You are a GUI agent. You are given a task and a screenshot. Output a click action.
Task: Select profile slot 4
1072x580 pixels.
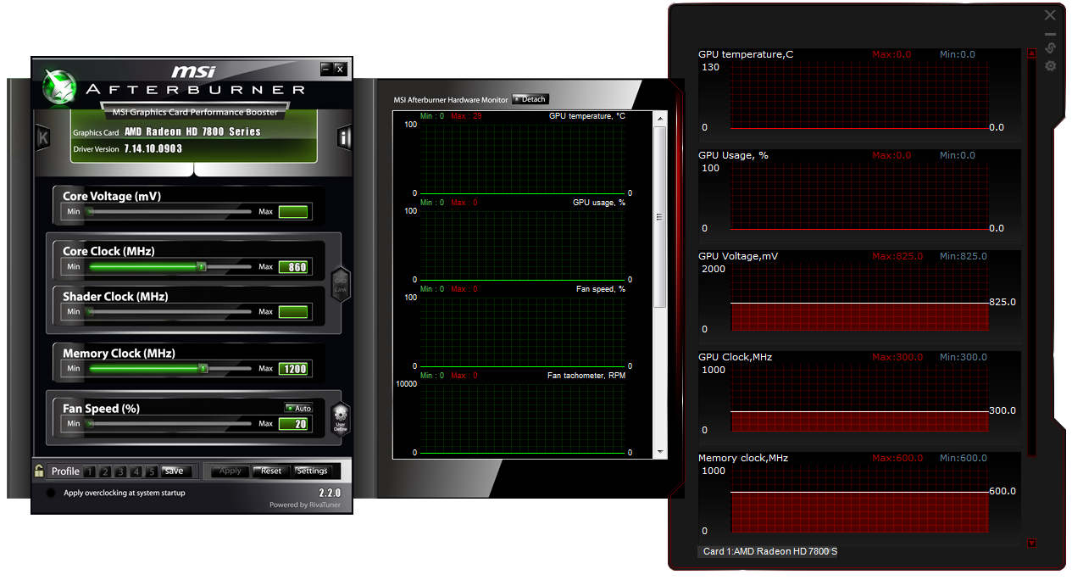pos(136,471)
